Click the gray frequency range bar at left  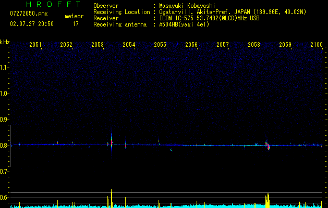pyautogui.click(x=10, y=146)
